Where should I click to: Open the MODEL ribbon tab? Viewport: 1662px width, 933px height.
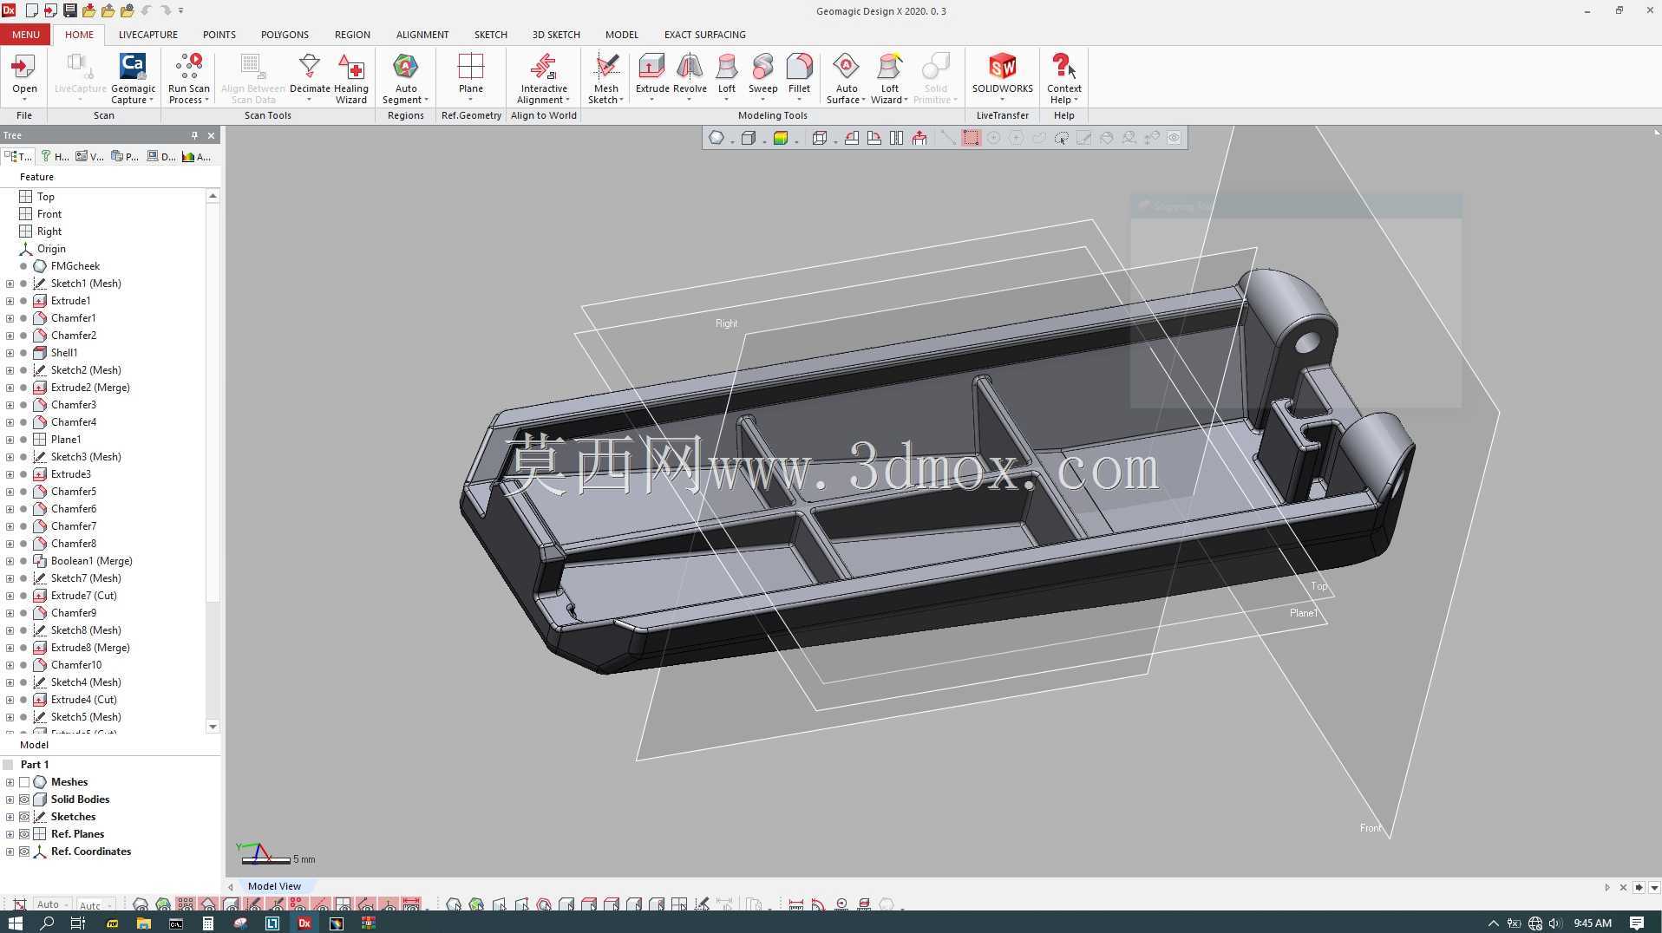point(621,35)
